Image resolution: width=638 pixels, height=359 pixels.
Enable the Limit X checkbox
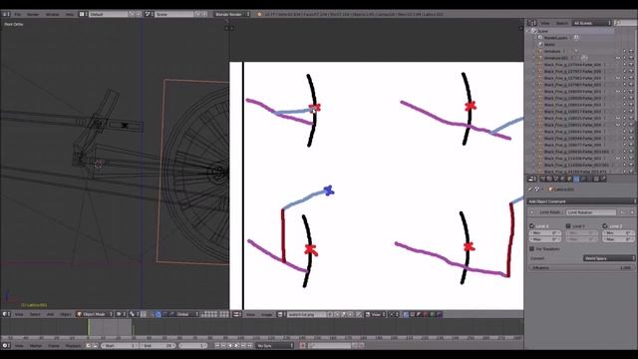[531, 226]
